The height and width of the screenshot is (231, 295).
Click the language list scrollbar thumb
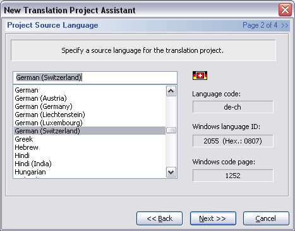click(x=171, y=130)
